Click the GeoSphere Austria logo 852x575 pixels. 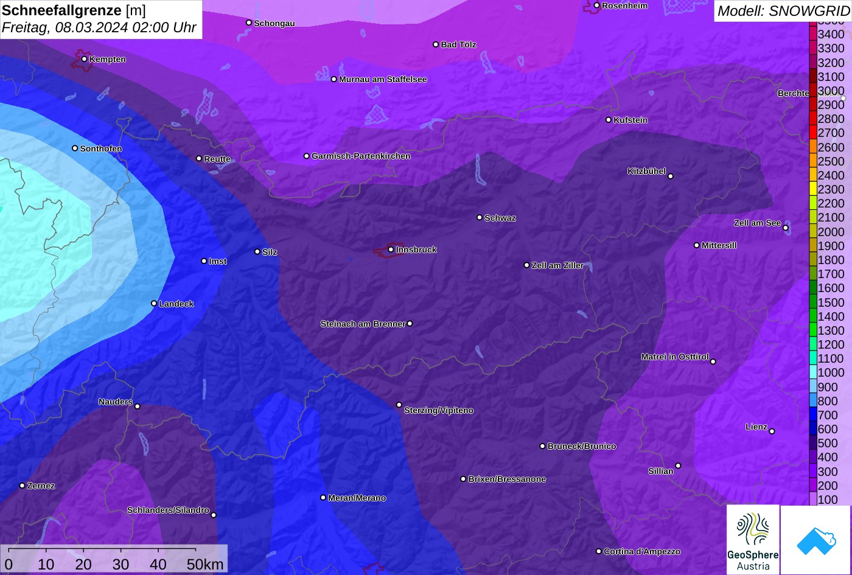pyautogui.click(x=753, y=539)
